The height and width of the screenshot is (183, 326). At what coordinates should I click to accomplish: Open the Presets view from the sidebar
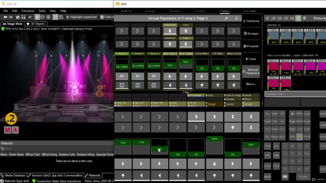(x=251, y=46)
